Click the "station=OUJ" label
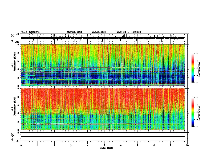 [99, 32]
